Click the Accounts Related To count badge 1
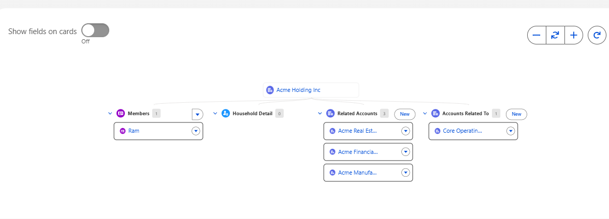609x219 pixels. click(496, 114)
